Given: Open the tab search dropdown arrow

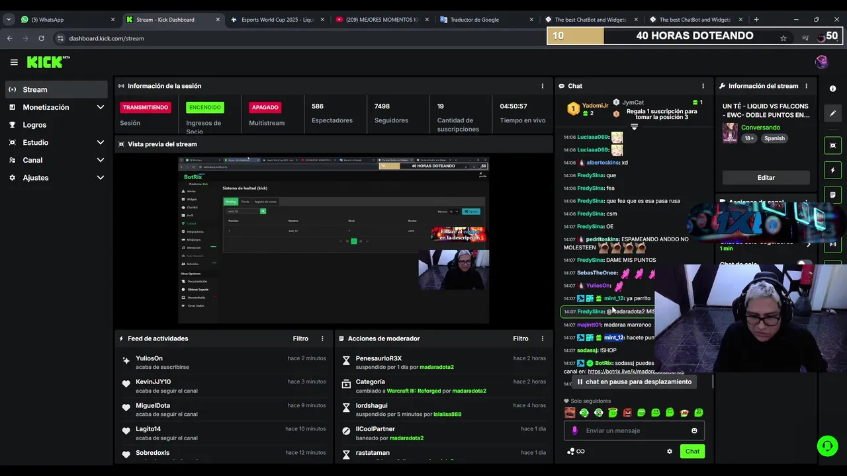Looking at the screenshot, I should tap(9, 20).
